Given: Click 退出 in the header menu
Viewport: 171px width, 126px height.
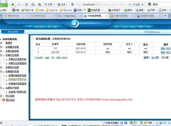Looking at the screenshot, I should (149, 27).
